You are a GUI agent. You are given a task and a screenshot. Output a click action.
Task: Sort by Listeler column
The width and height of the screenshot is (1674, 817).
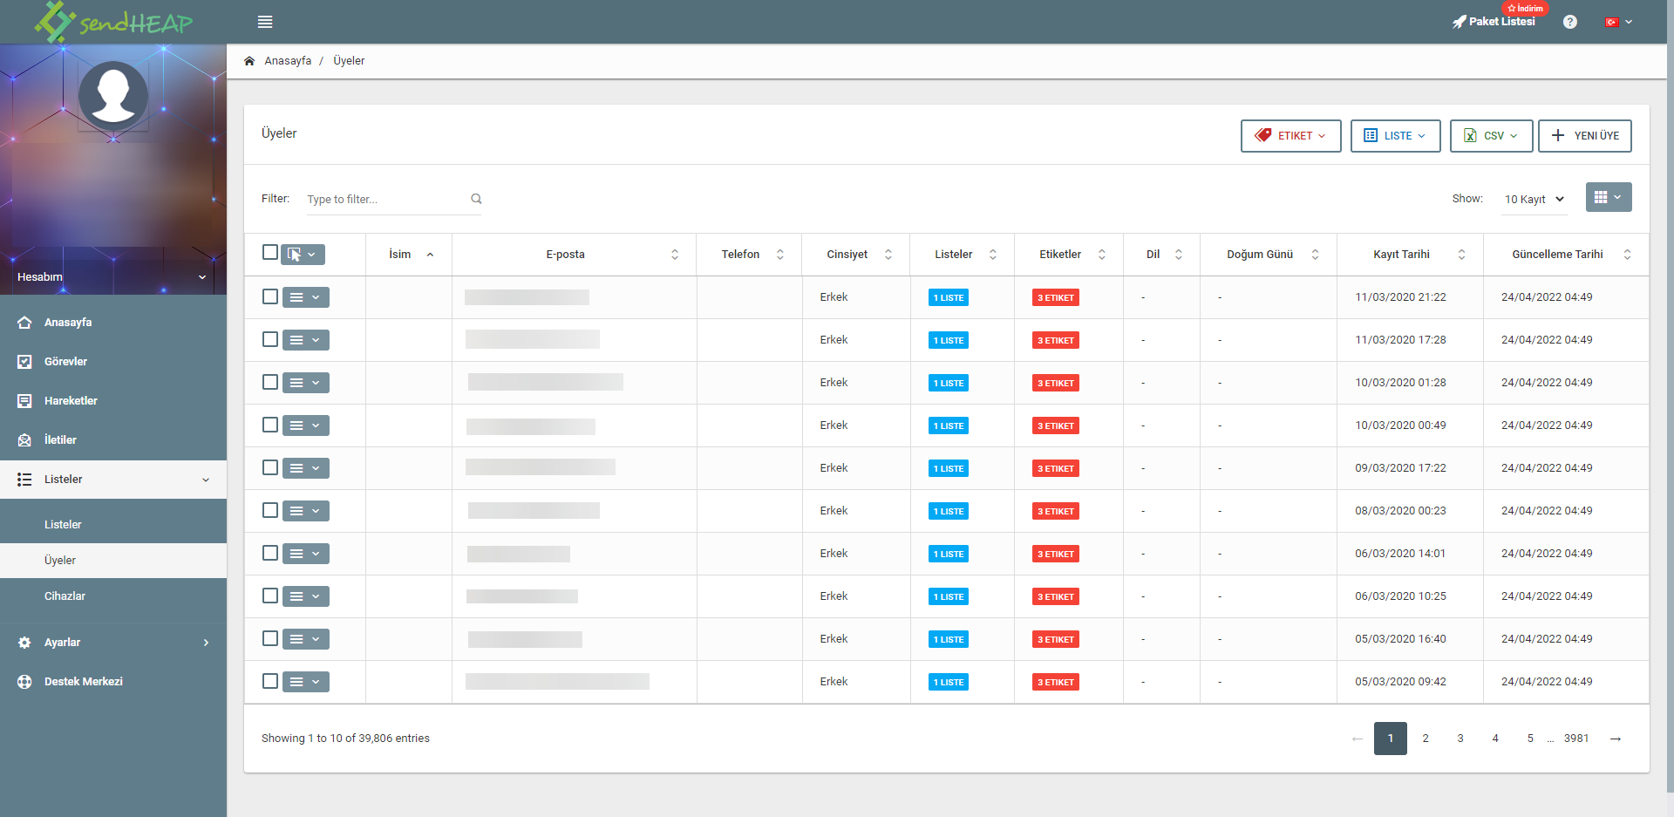963,255
